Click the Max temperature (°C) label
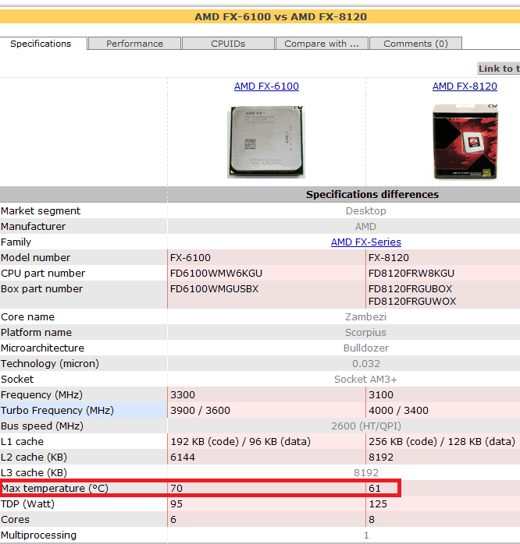The height and width of the screenshot is (544, 520). point(55,489)
